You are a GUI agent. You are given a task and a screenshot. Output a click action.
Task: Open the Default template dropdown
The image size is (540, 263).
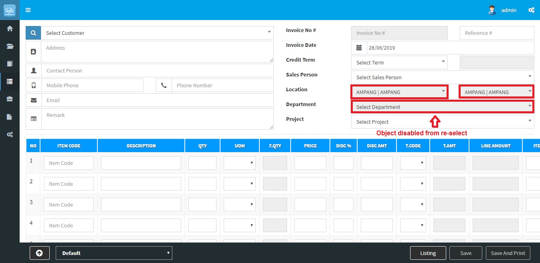click(114, 253)
